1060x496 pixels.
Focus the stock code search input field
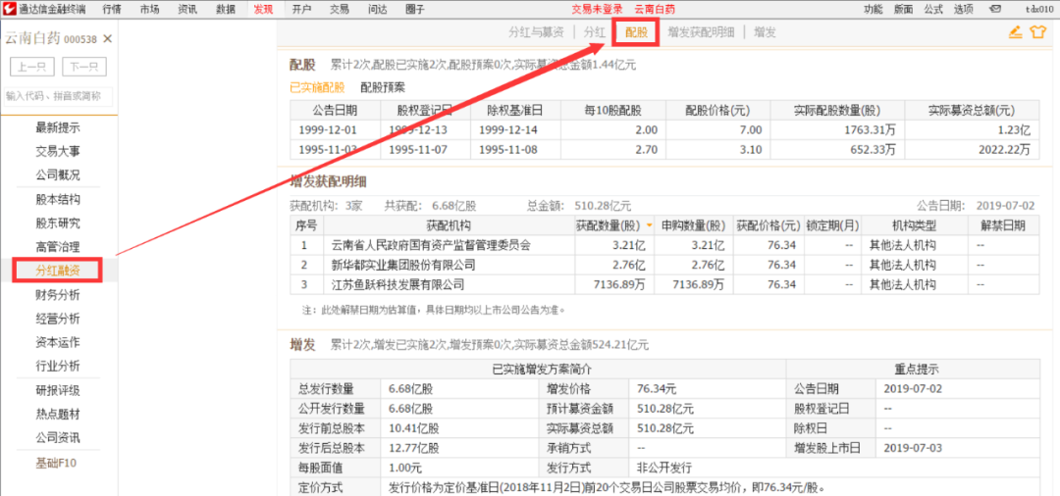58,96
